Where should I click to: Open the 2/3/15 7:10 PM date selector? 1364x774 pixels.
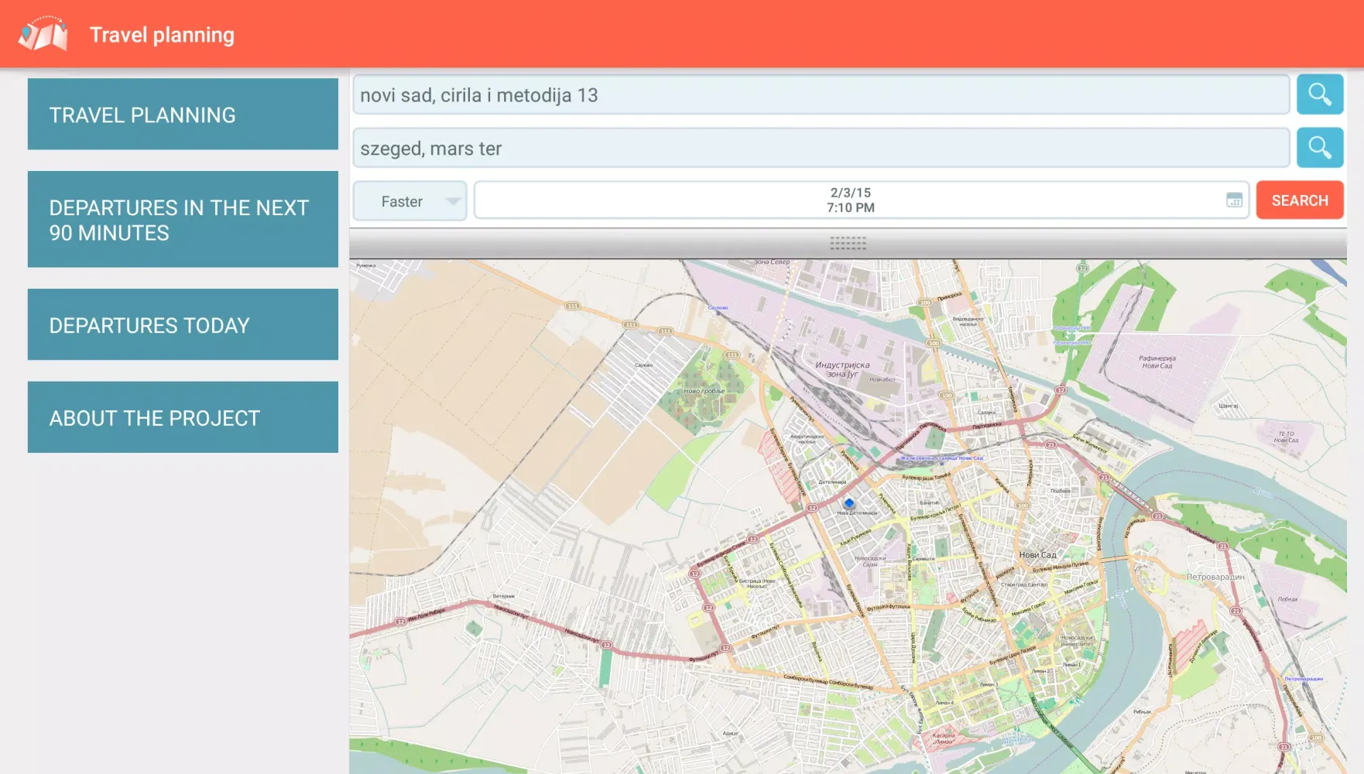click(850, 200)
